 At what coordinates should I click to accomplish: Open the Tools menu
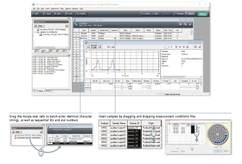pyautogui.click(x=62, y=9)
